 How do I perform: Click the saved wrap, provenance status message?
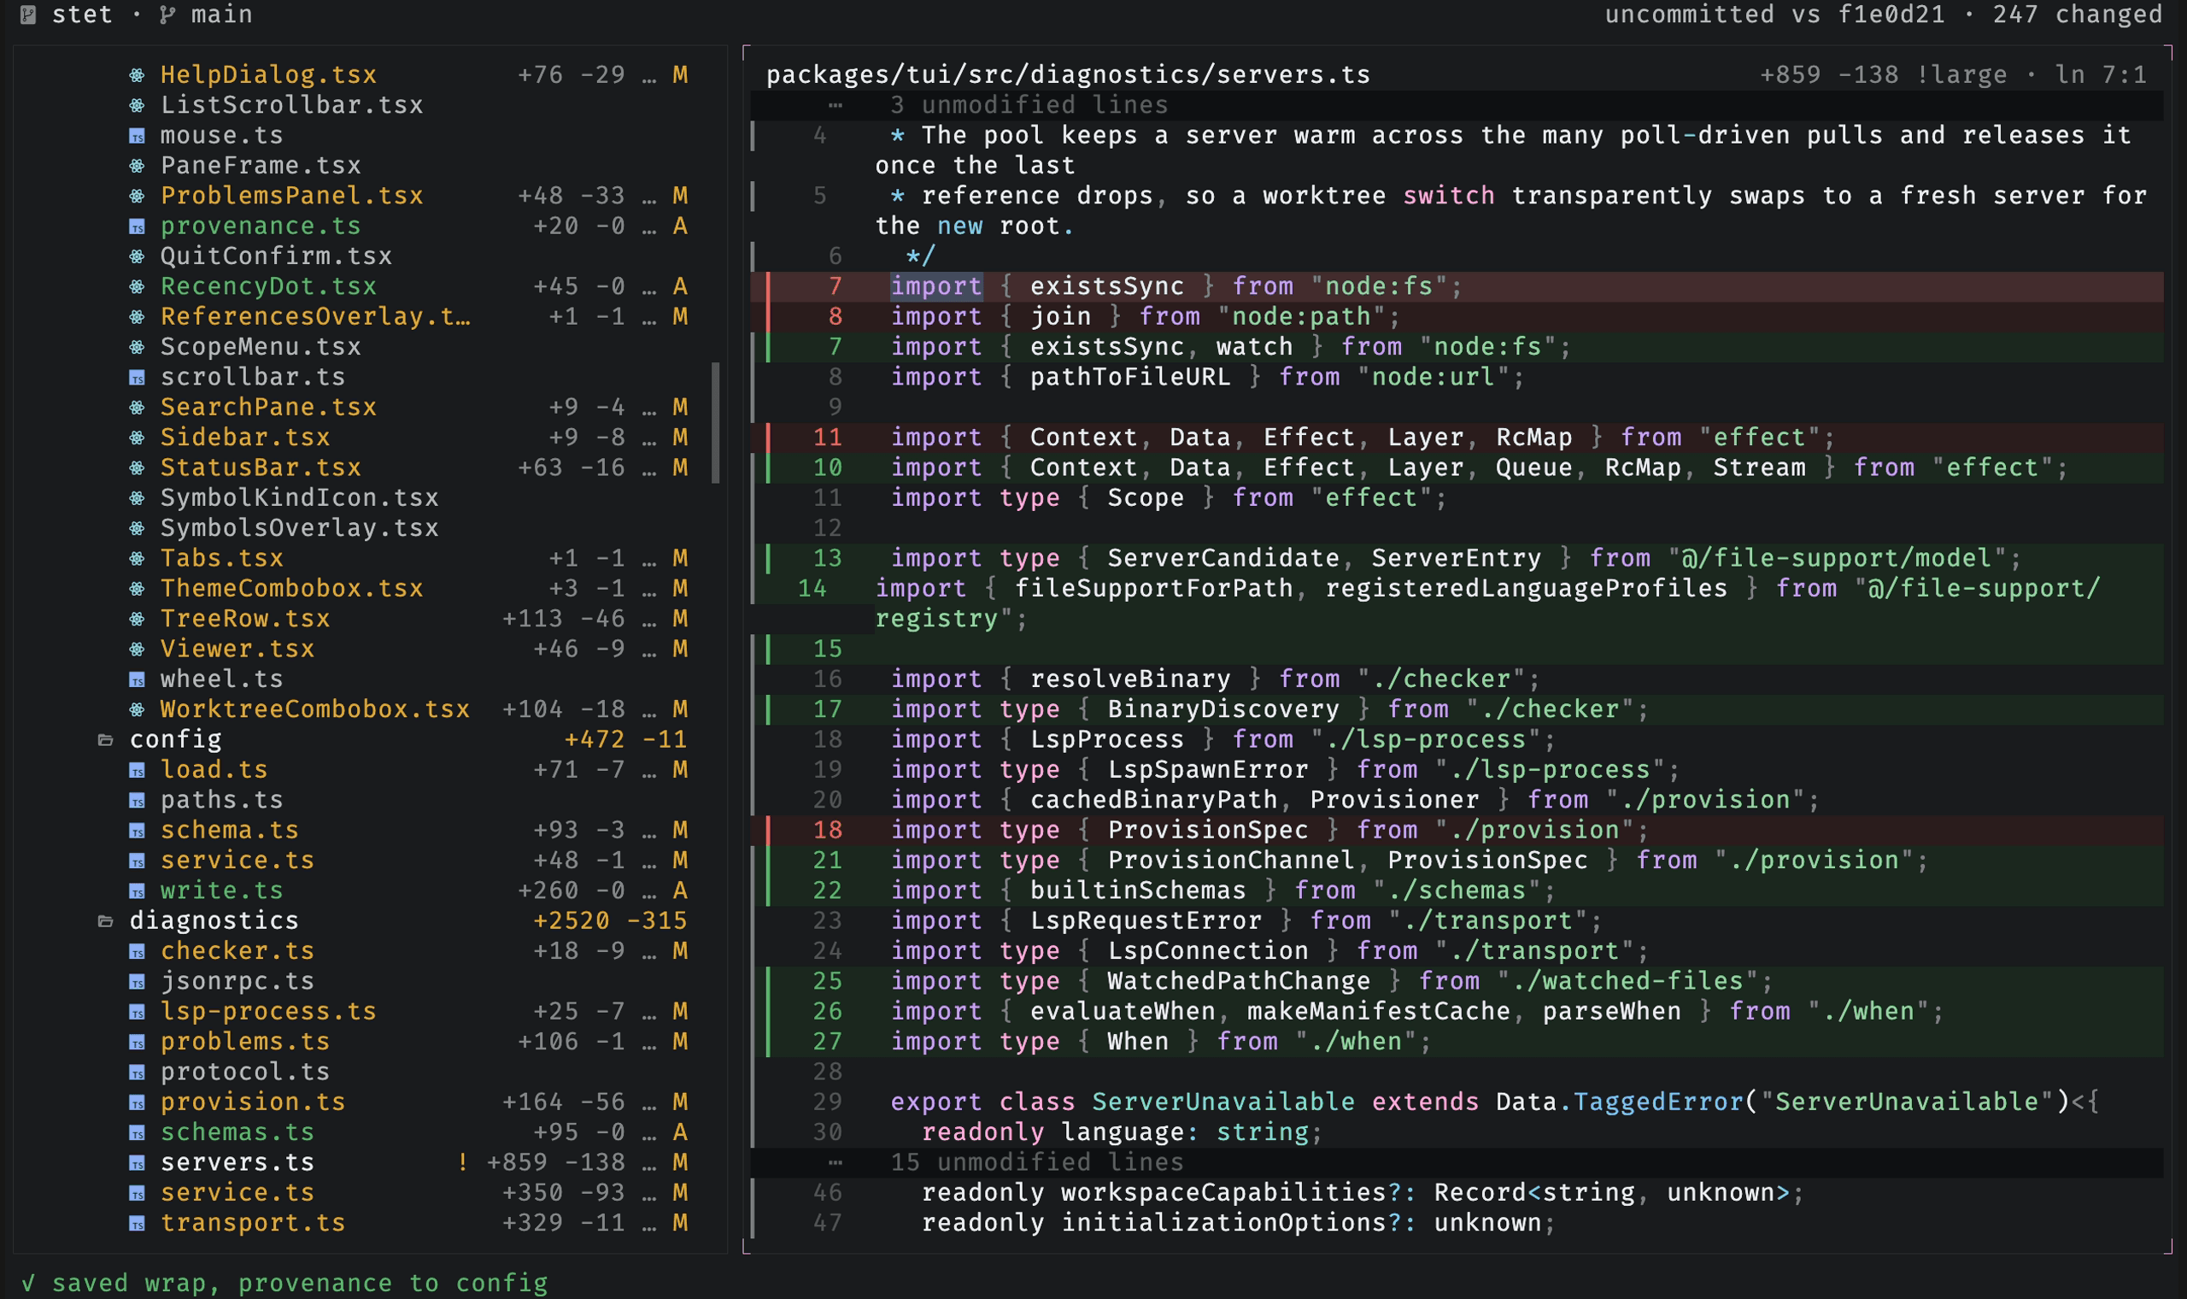point(284,1284)
